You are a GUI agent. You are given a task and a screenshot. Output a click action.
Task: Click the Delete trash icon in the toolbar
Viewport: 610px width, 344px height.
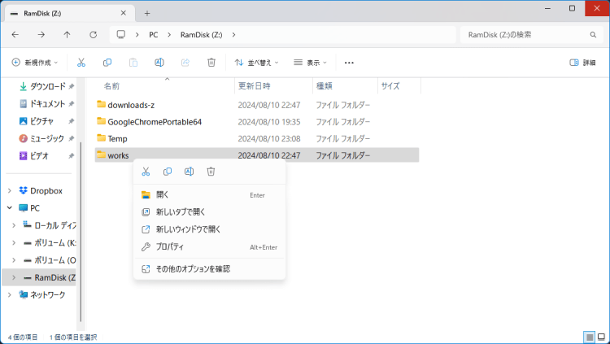click(211, 63)
